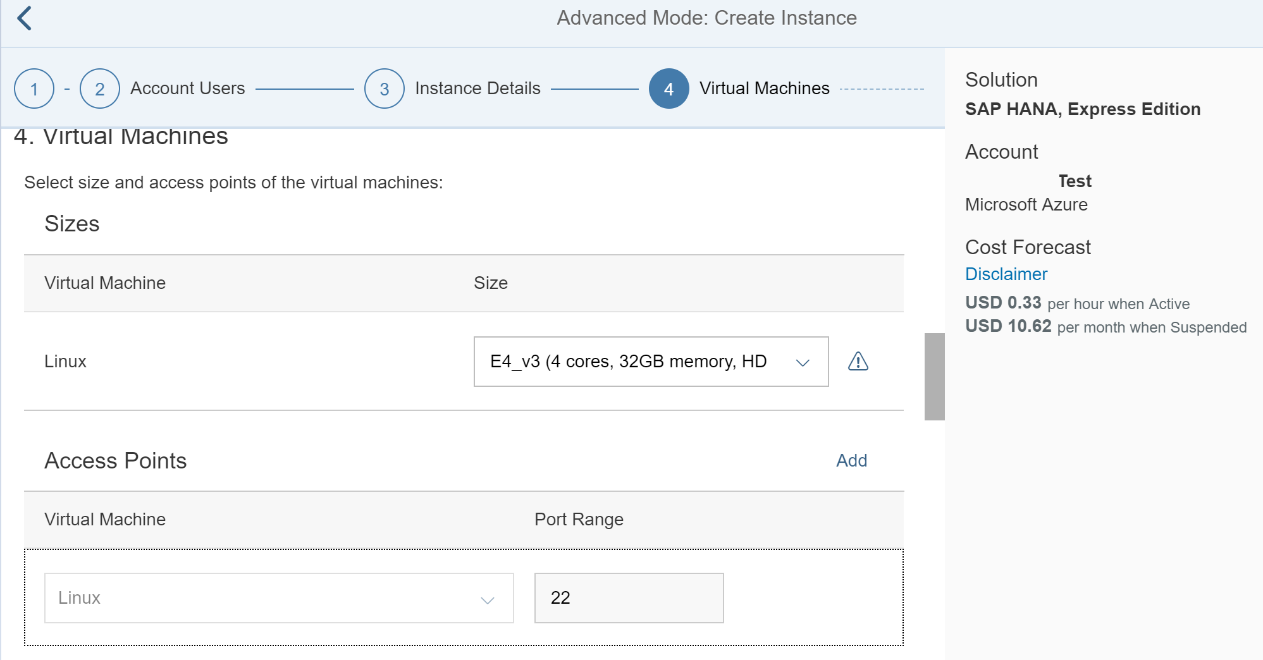Go to wizard step 1 circle
The width and height of the screenshot is (1263, 660).
[x=34, y=89]
